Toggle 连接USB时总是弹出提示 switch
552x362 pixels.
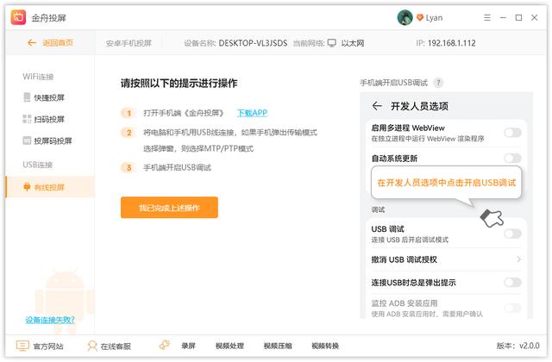[x=512, y=282]
